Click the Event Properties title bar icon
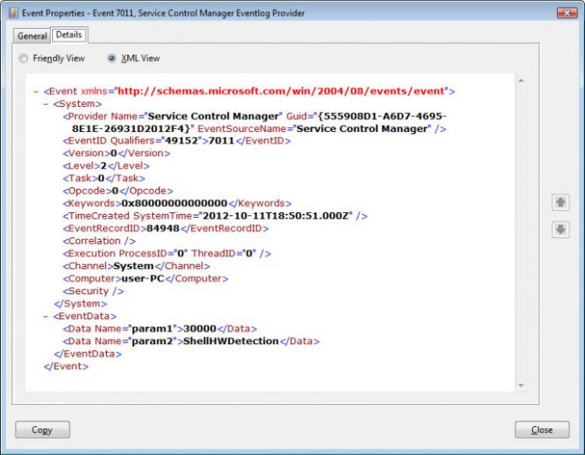 click(x=14, y=13)
